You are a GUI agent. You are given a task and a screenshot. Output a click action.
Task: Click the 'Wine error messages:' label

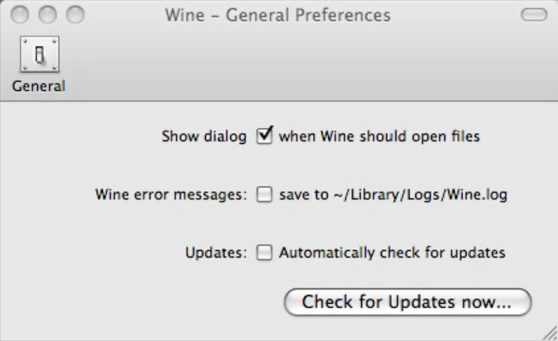[x=171, y=195]
